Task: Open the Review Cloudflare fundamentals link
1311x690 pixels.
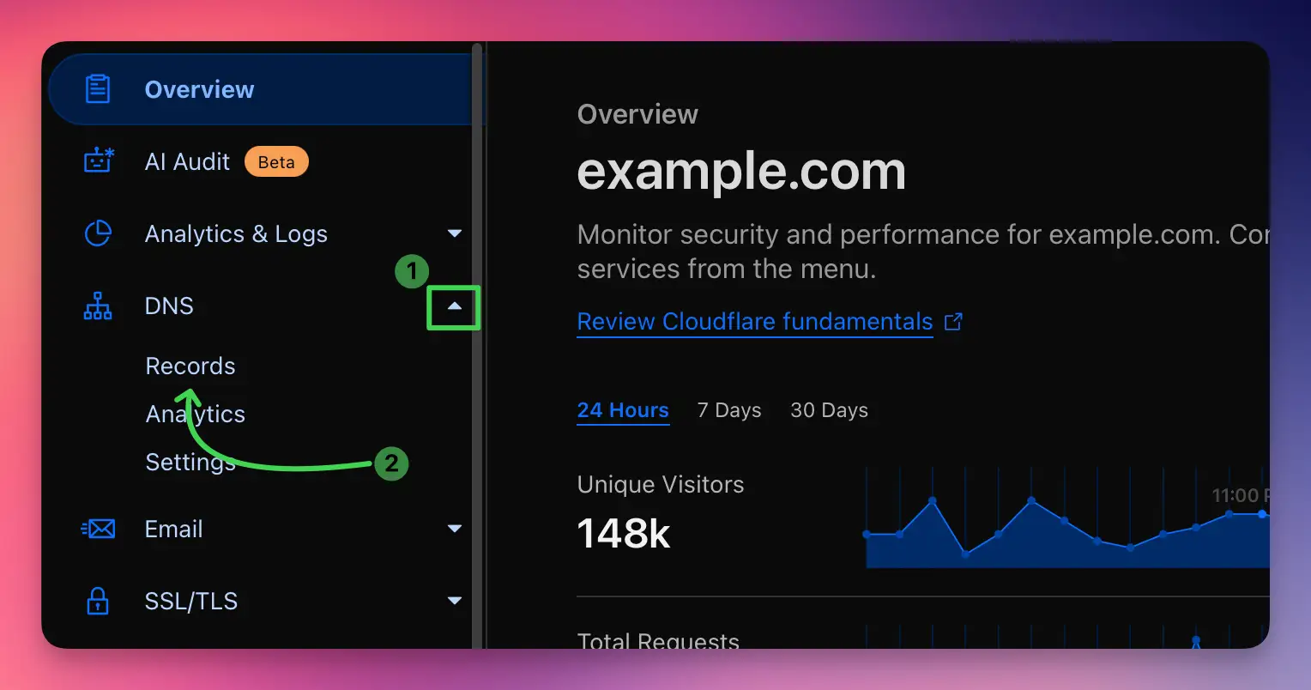Action: tap(754, 321)
